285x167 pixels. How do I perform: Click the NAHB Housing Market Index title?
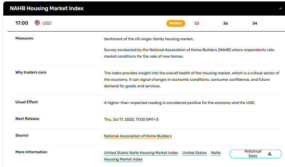47,8
